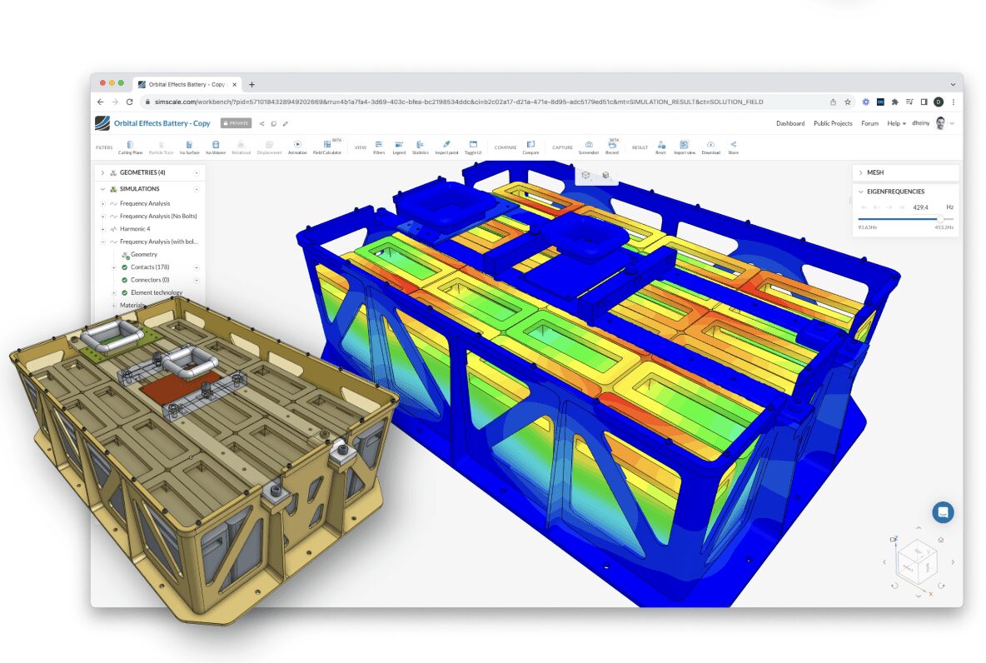Open the Field Calculator
986x663 pixels.
click(x=327, y=146)
